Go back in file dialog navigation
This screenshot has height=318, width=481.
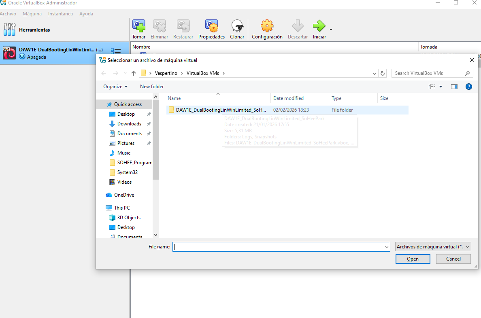coord(104,73)
